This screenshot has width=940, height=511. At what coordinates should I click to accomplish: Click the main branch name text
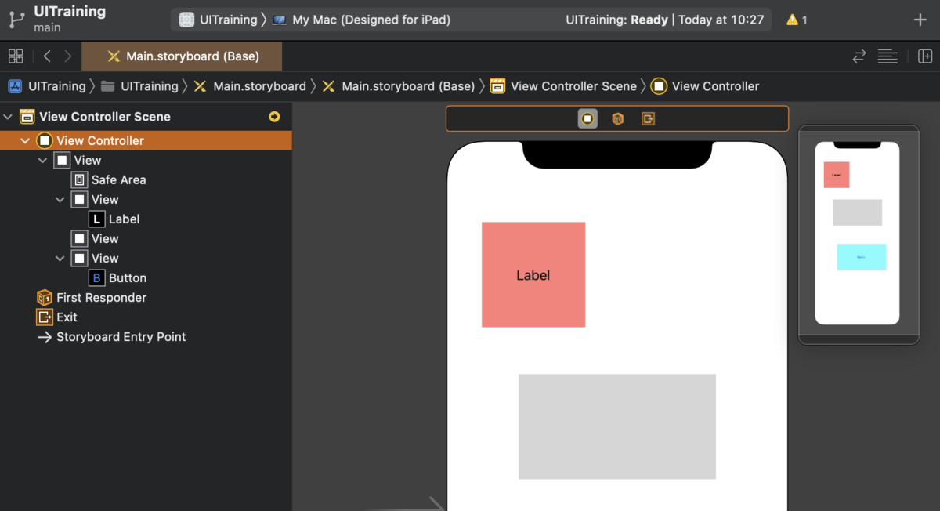click(48, 28)
